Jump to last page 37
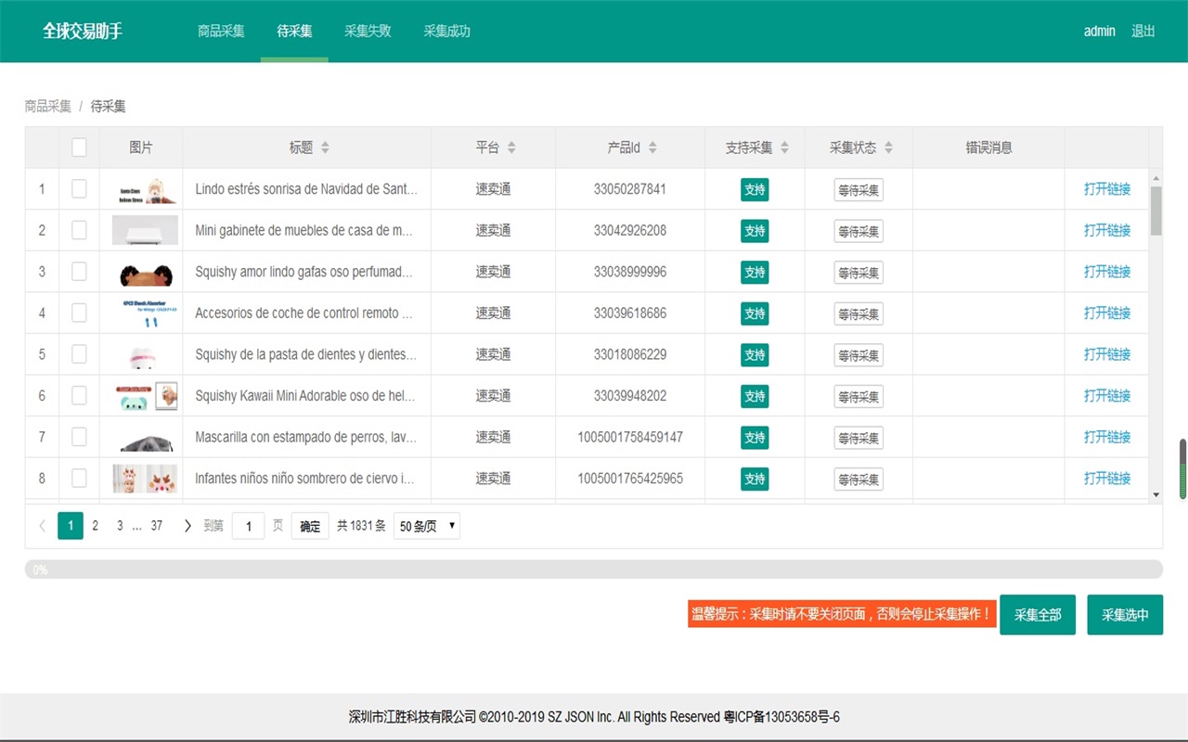Viewport: 1188px width, 742px height. coord(157,526)
